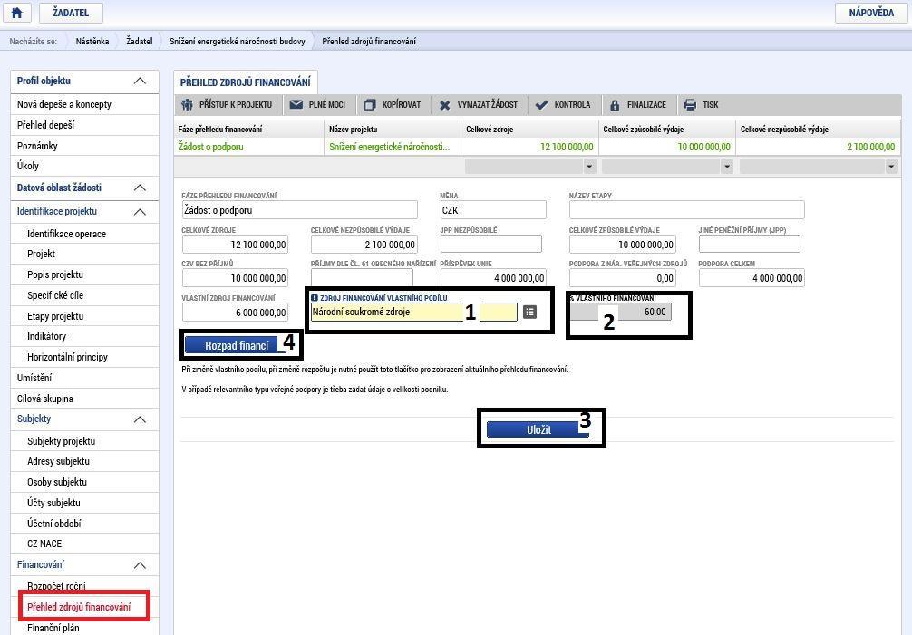Click the Měna field showing CZK
The height and width of the screenshot is (635, 912).
493,210
